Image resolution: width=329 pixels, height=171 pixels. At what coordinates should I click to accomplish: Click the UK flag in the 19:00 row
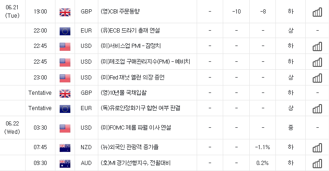pyautogui.click(x=65, y=13)
